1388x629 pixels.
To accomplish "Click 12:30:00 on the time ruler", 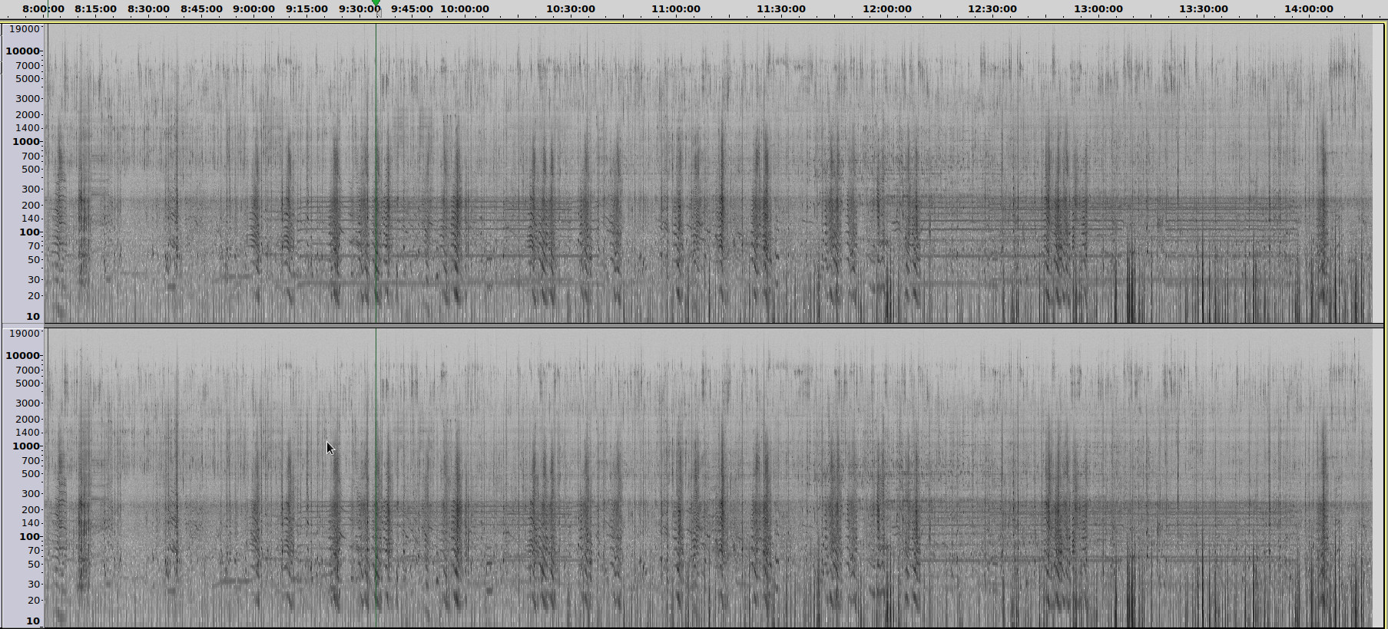I will pyautogui.click(x=992, y=9).
